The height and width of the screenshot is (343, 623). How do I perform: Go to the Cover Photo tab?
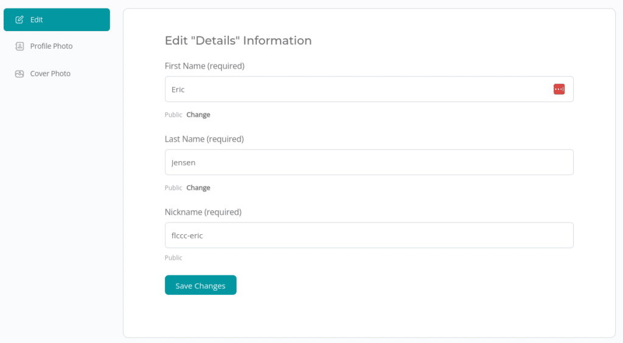tap(50, 74)
